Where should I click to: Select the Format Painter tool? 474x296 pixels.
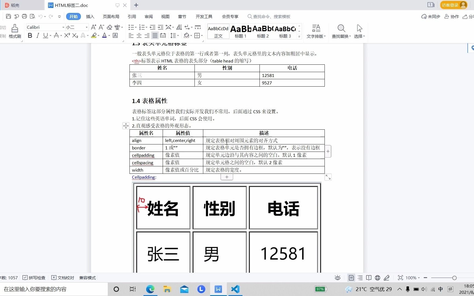15,31
